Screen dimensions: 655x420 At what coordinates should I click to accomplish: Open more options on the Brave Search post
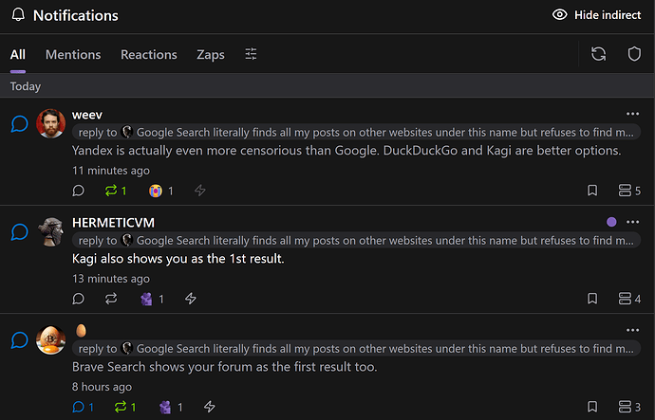click(632, 330)
